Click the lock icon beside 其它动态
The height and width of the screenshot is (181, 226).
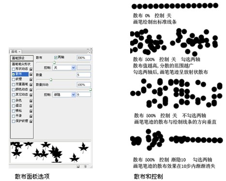pyautogui.click(x=31, y=95)
